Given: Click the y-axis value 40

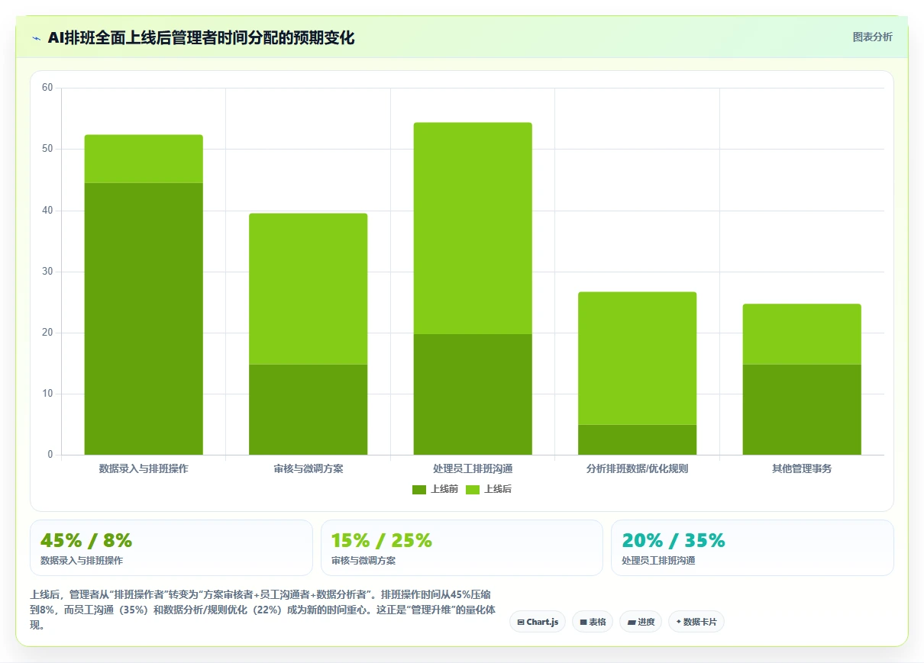Looking at the screenshot, I should pos(47,211).
